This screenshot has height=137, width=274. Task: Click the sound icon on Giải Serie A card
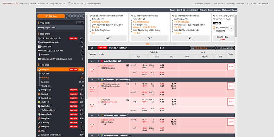[x=214, y=16]
